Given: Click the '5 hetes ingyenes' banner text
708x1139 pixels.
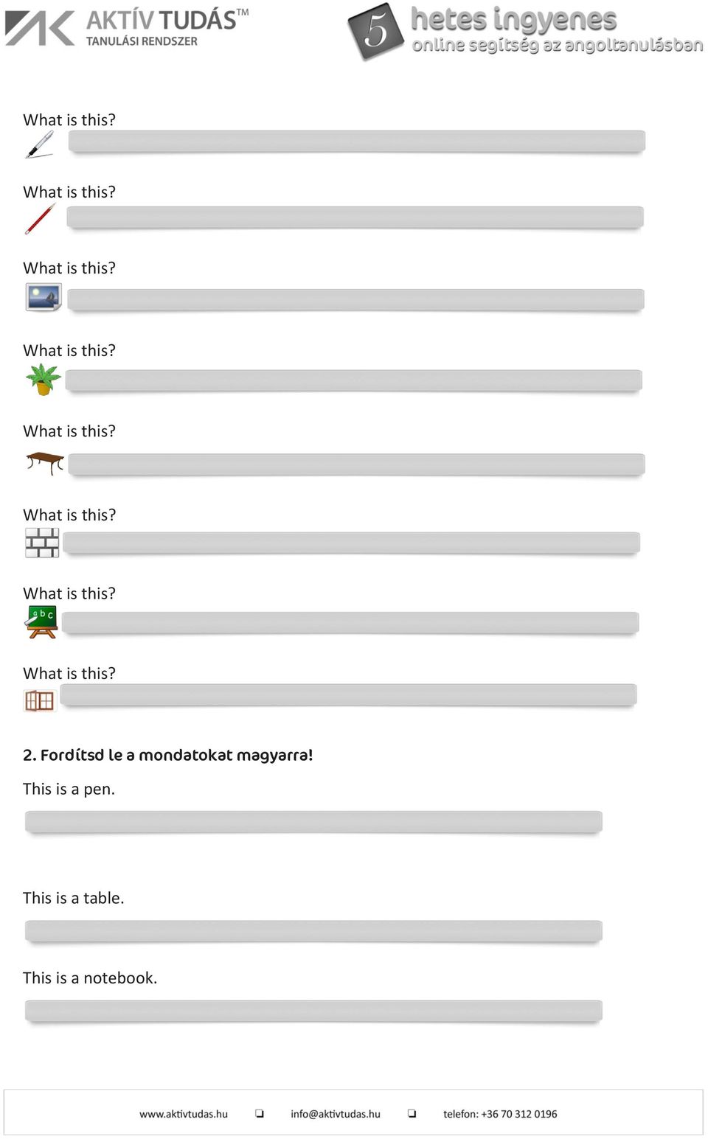Looking at the screenshot, I should click(513, 19).
